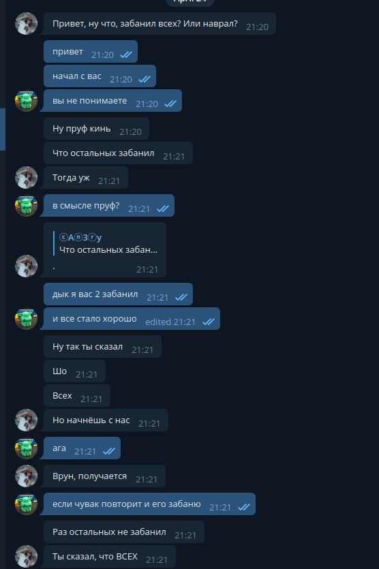
Task: Click double-check icon on 'в смысле пруф?'
Action: tap(163, 209)
